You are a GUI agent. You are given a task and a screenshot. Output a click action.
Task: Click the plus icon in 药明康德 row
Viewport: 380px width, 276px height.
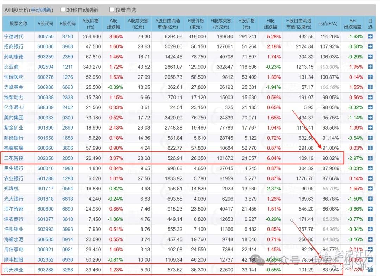click(x=370, y=57)
